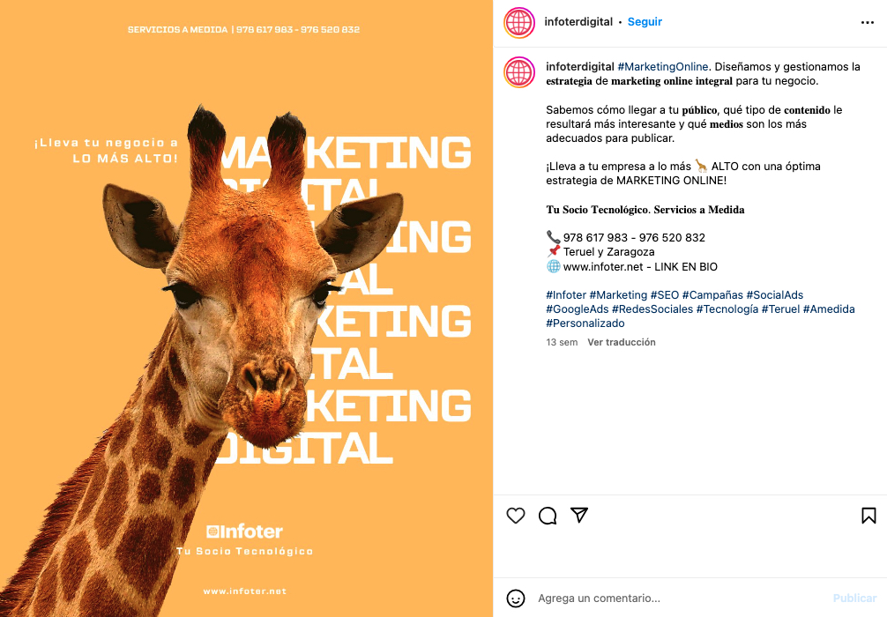The height and width of the screenshot is (617, 887).
Task: Like the post with the heart icon
Action: coord(515,516)
